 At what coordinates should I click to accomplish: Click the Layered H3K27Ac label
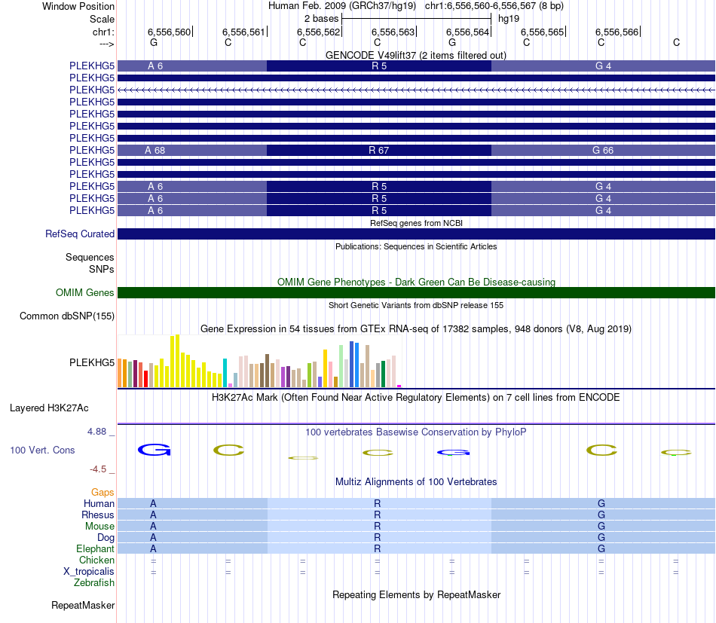tap(49, 408)
